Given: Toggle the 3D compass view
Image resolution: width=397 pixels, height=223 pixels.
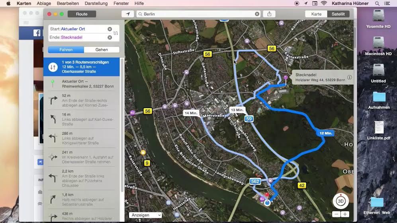Looking at the screenshot, I should [340, 201].
